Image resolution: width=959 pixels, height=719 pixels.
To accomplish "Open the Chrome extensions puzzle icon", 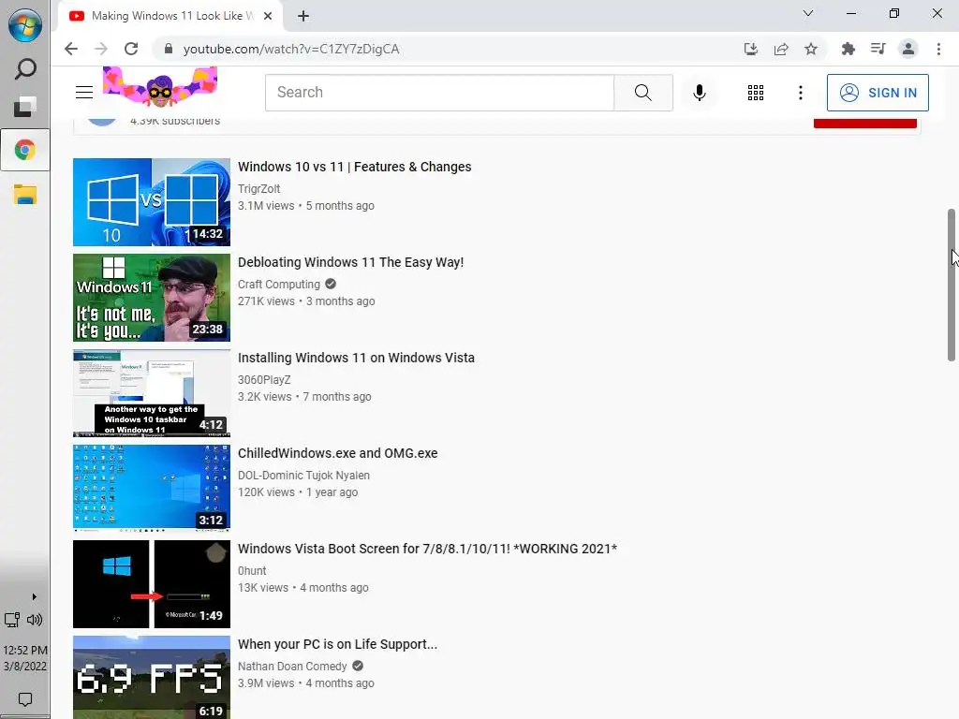I will point(848,49).
